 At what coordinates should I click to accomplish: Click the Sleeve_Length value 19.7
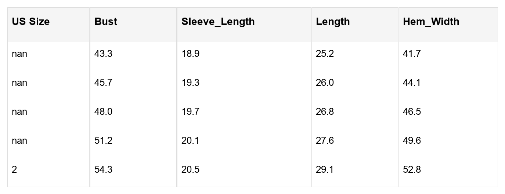(x=191, y=112)
